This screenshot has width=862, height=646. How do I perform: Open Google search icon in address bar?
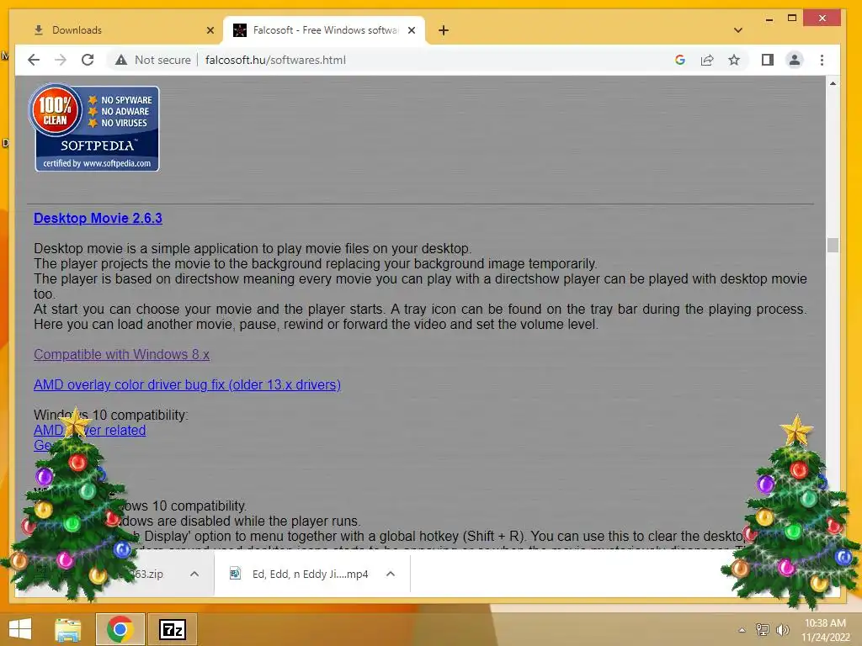tap(680, 60)
